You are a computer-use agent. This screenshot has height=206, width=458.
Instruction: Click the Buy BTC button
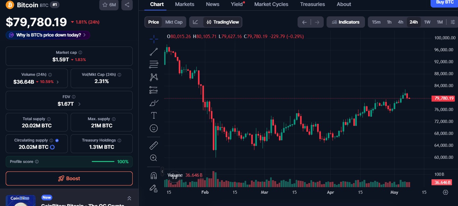(444, 3)
